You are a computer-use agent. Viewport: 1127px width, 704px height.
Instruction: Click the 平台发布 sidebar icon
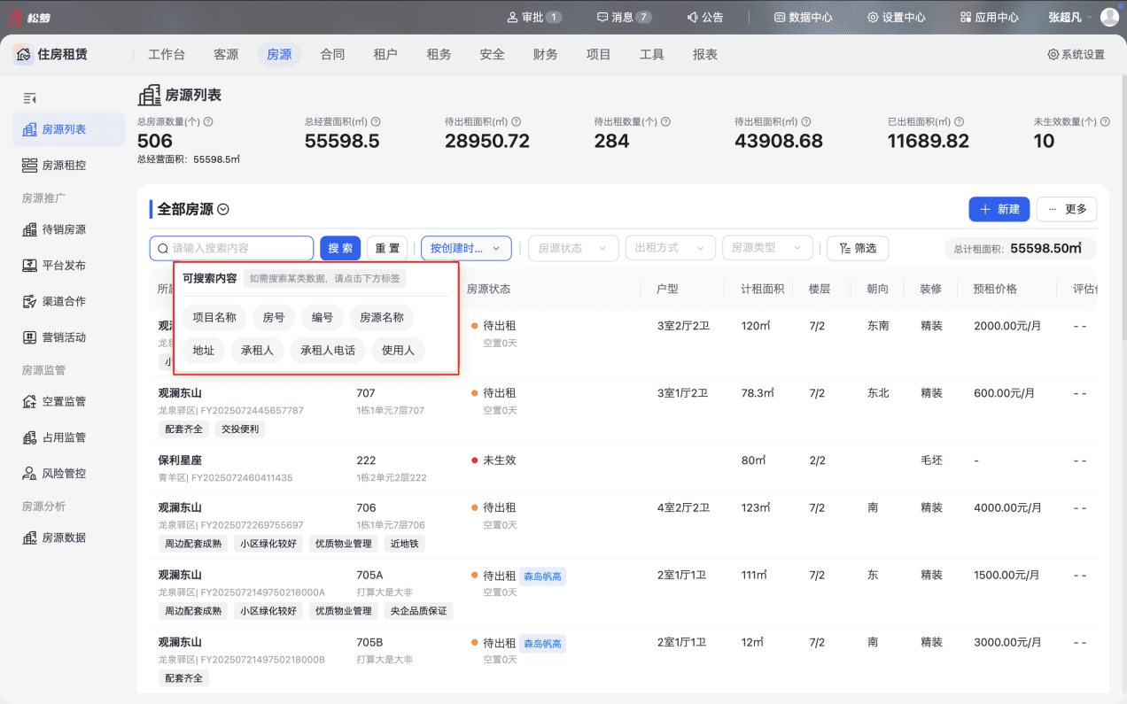29,266
